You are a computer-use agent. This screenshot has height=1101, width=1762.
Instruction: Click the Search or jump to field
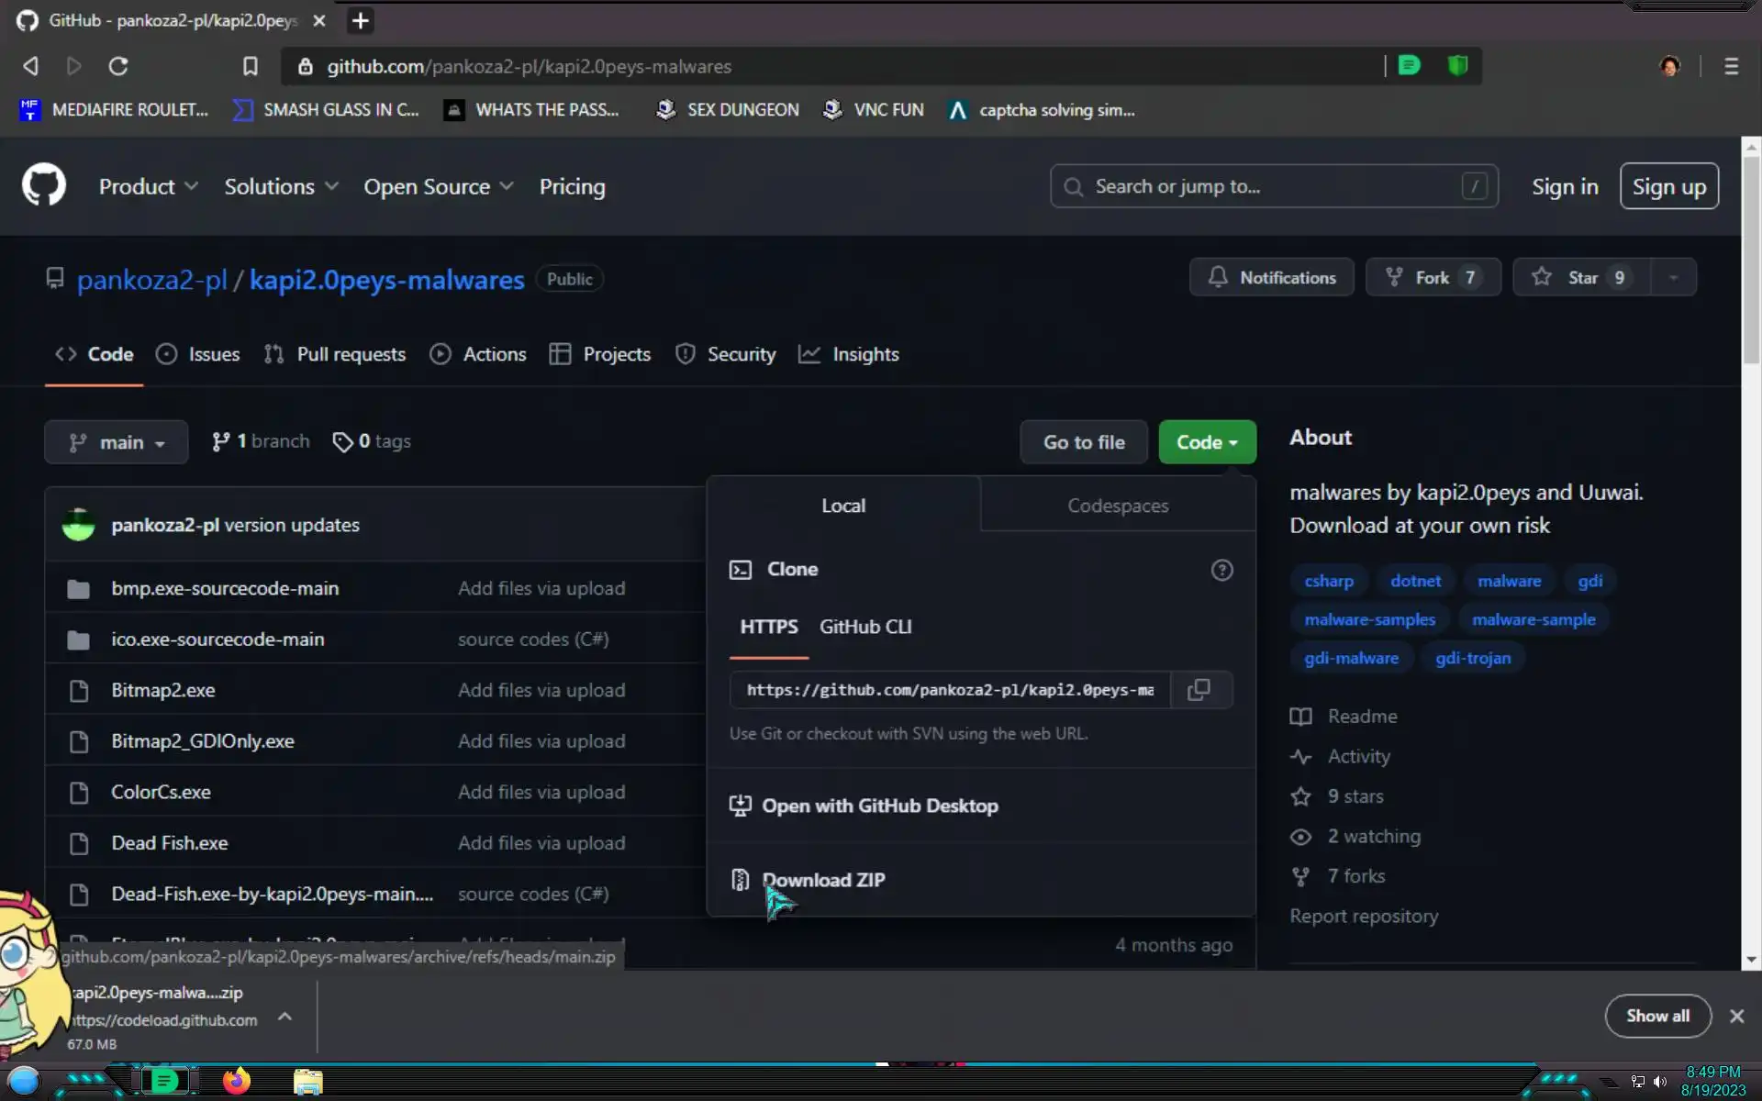[1272, 187]
